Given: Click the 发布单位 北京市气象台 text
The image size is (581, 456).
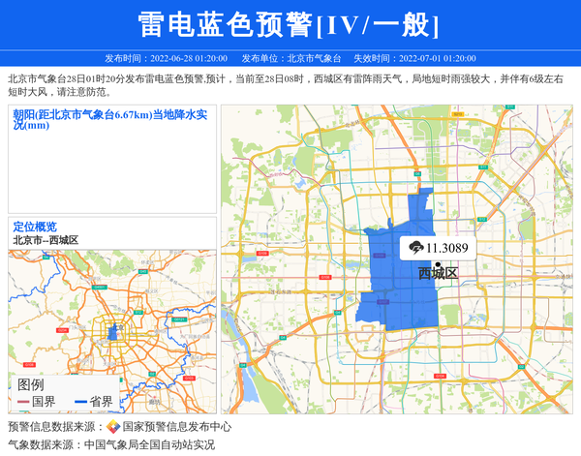Looking at the screenshot, I should (x=291, y=58).
